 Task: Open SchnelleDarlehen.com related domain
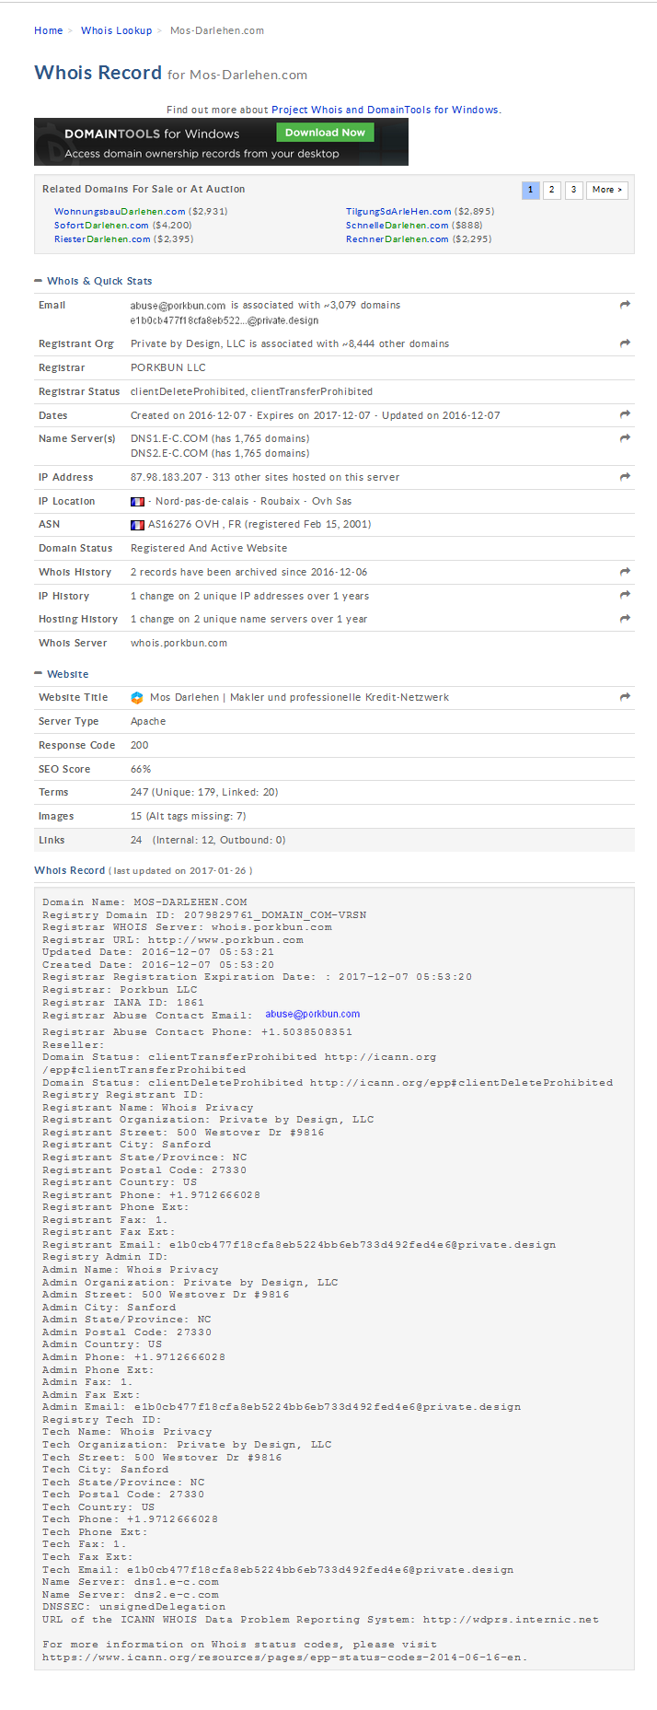[398, 225]
